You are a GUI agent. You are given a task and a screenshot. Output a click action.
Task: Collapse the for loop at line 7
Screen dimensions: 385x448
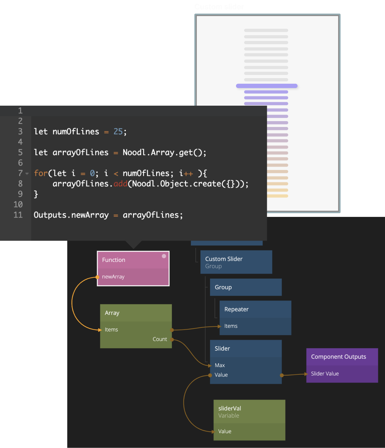27,174
